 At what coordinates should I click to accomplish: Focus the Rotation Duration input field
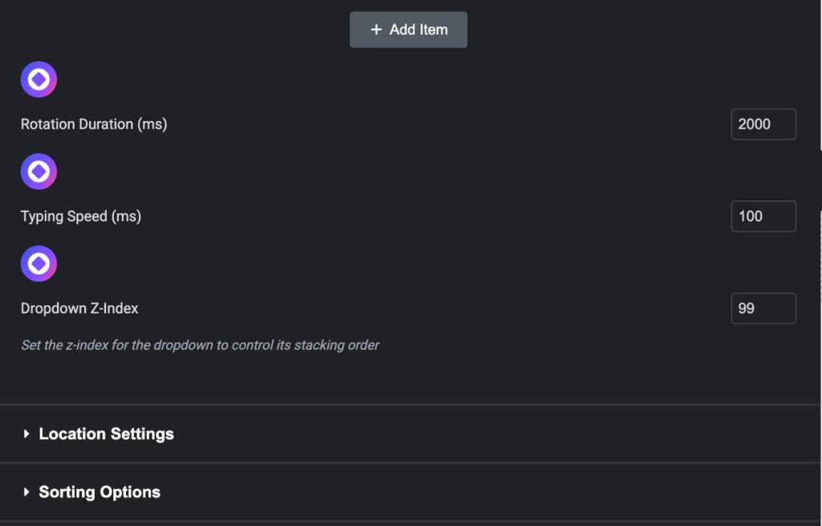[763, 124]
